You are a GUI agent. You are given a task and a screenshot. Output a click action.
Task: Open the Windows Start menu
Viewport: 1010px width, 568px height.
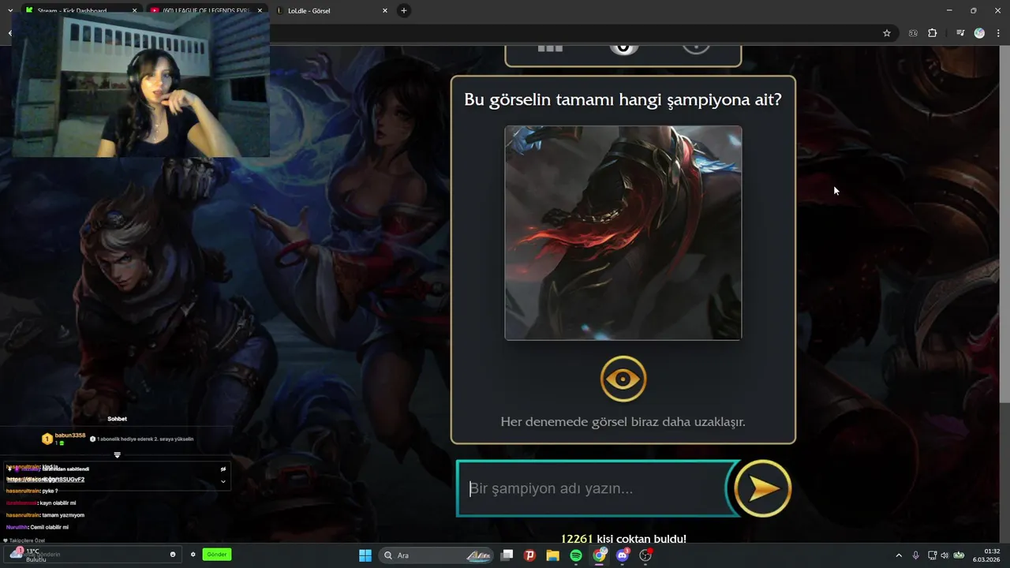pyautogui.click(x=365, y=555)
